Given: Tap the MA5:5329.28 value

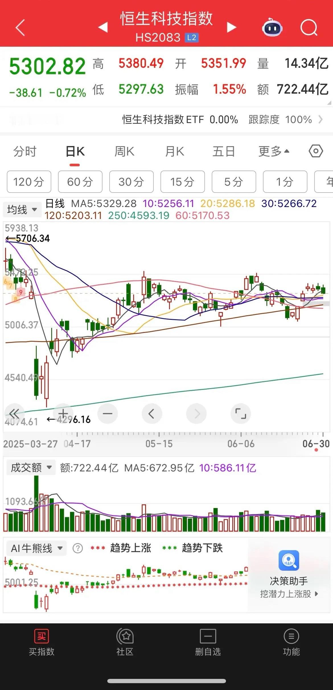Looking at the screenshot, I should (x=104, y=204).
